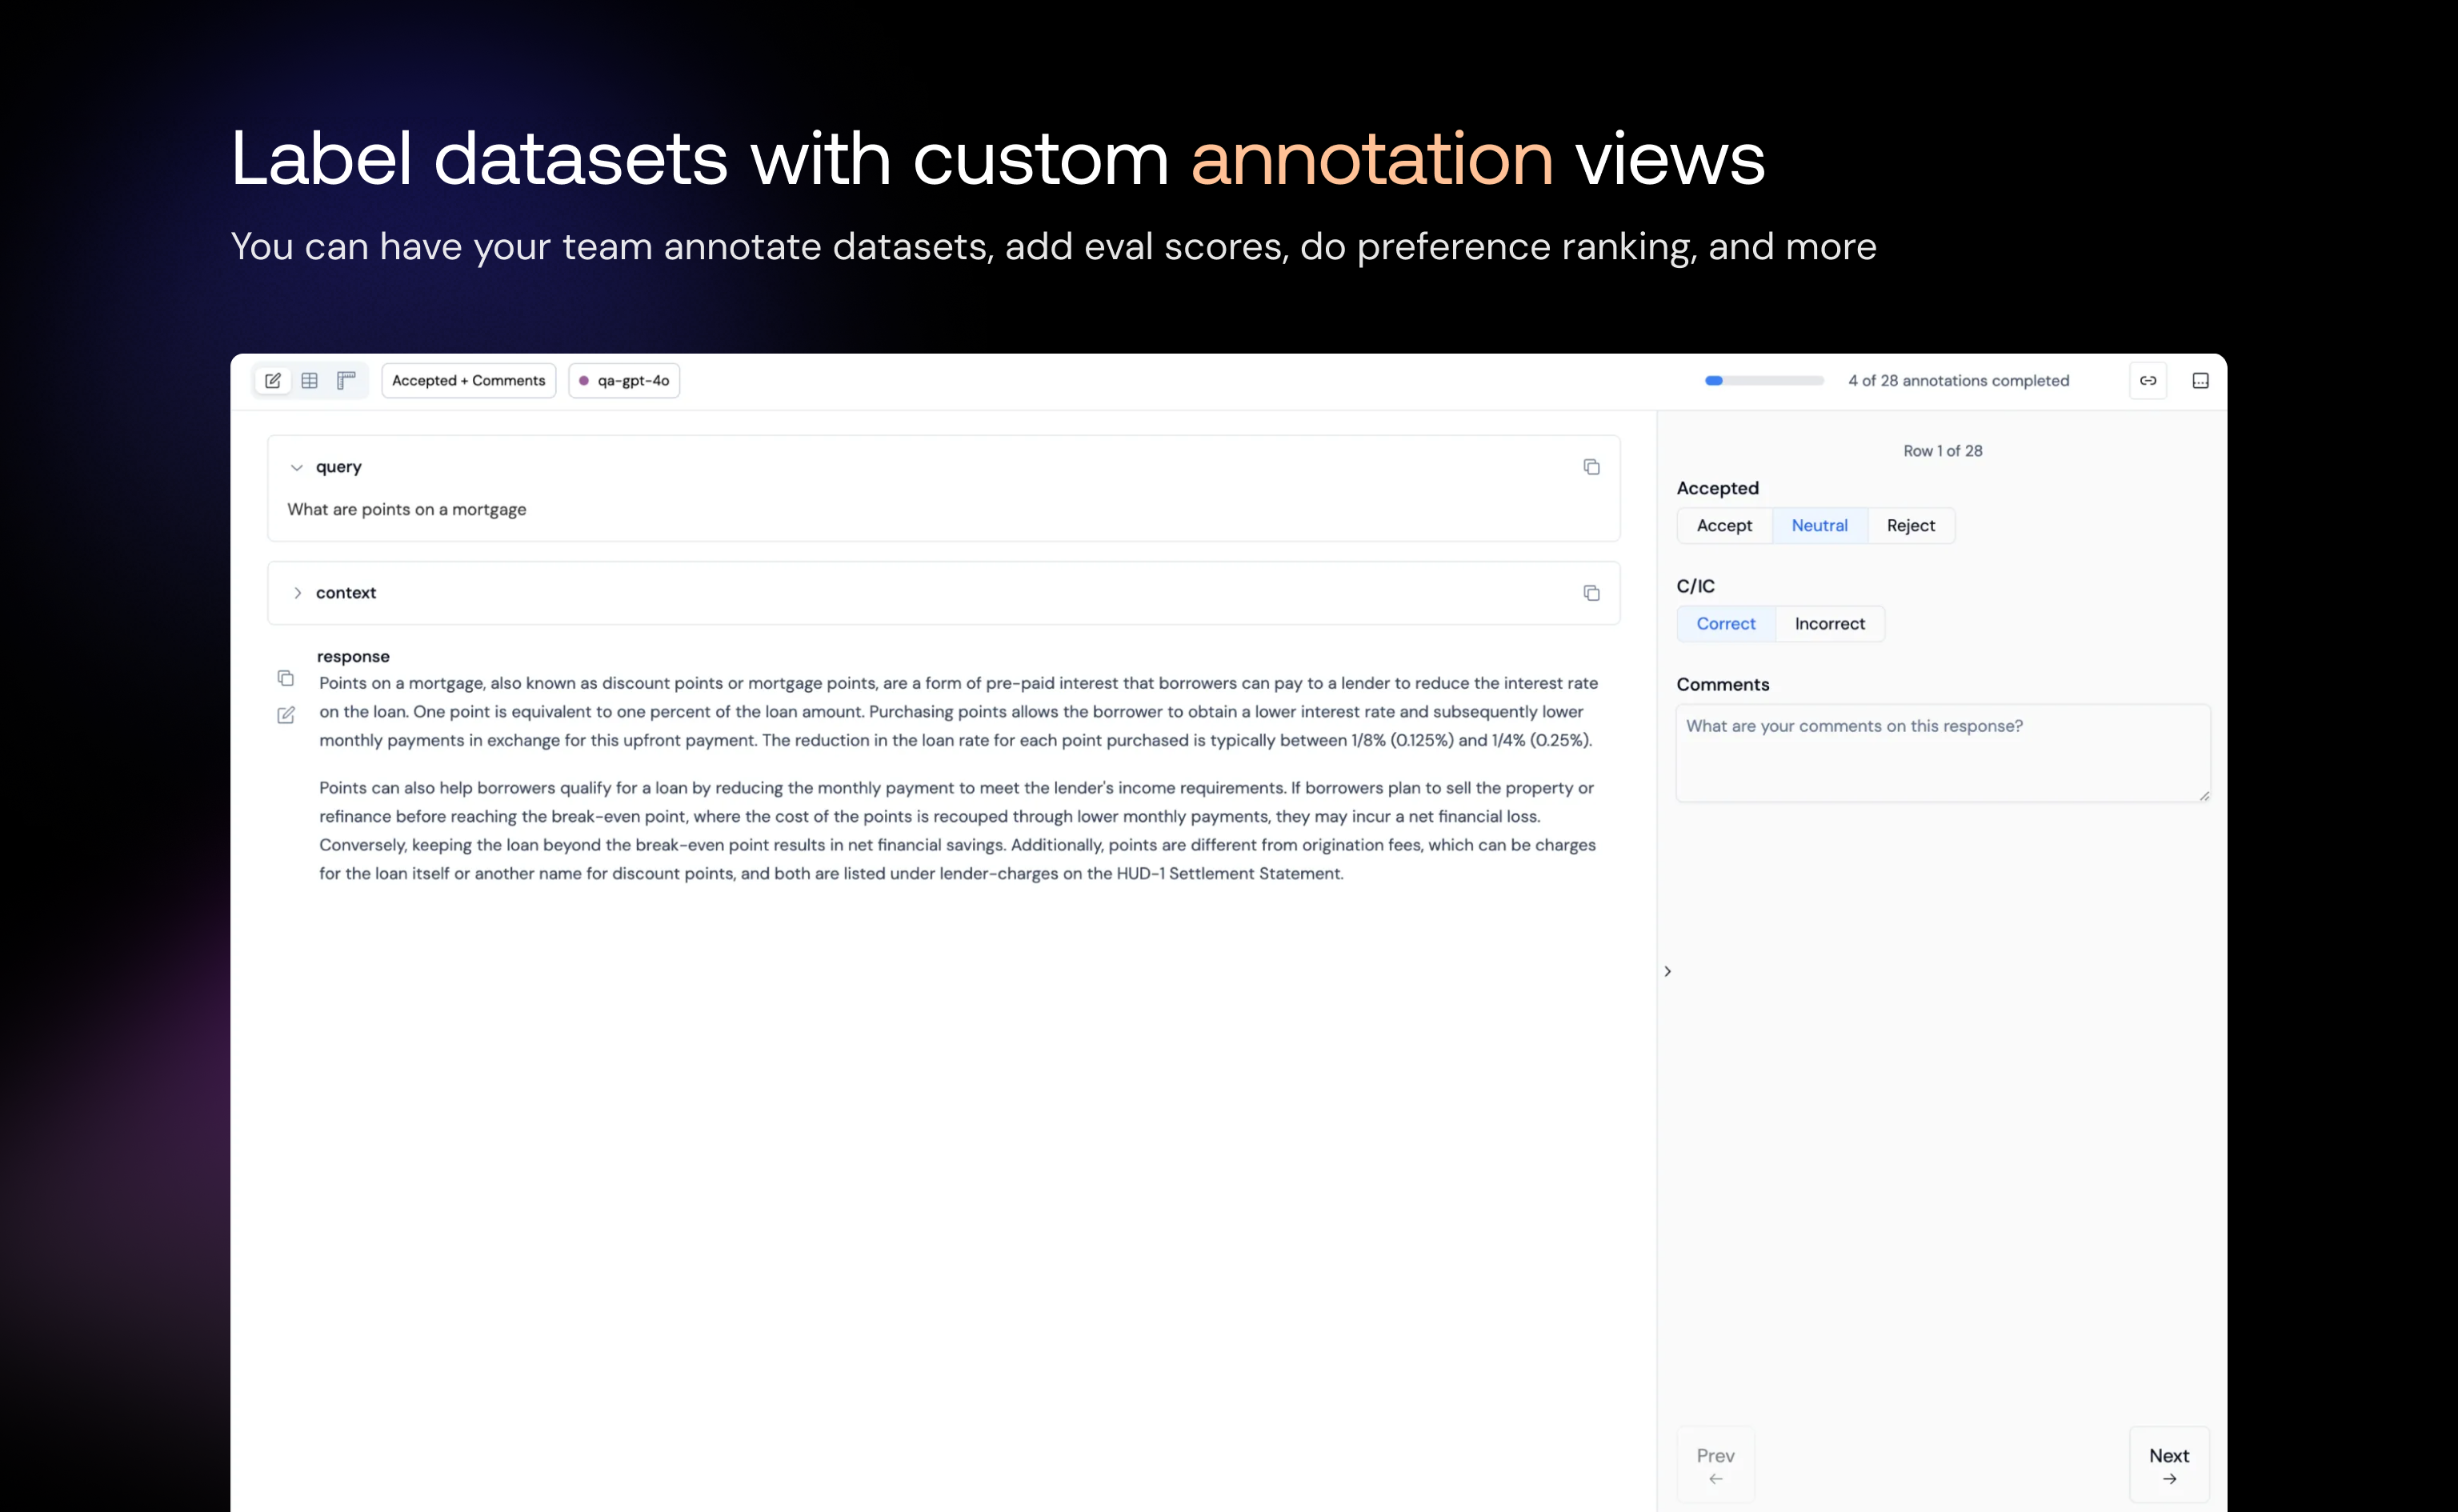
Task: Click the 'C/IC' heading in the sidebar
Action: pyautogui.click(x=1695, y=586)
